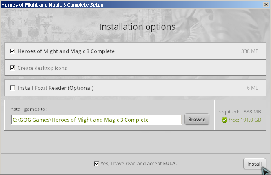Image resolution: width=271 pixels, height=175 pixels.
Task: Select the 'Install Foxit Reader (Optional)' label
Action: [56, 88]
